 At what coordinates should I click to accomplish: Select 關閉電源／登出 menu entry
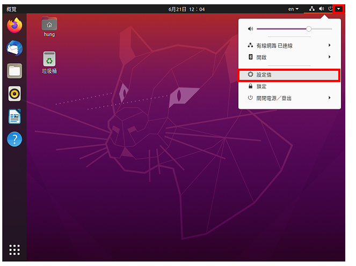pyautogui.click(x=289, y=98)
